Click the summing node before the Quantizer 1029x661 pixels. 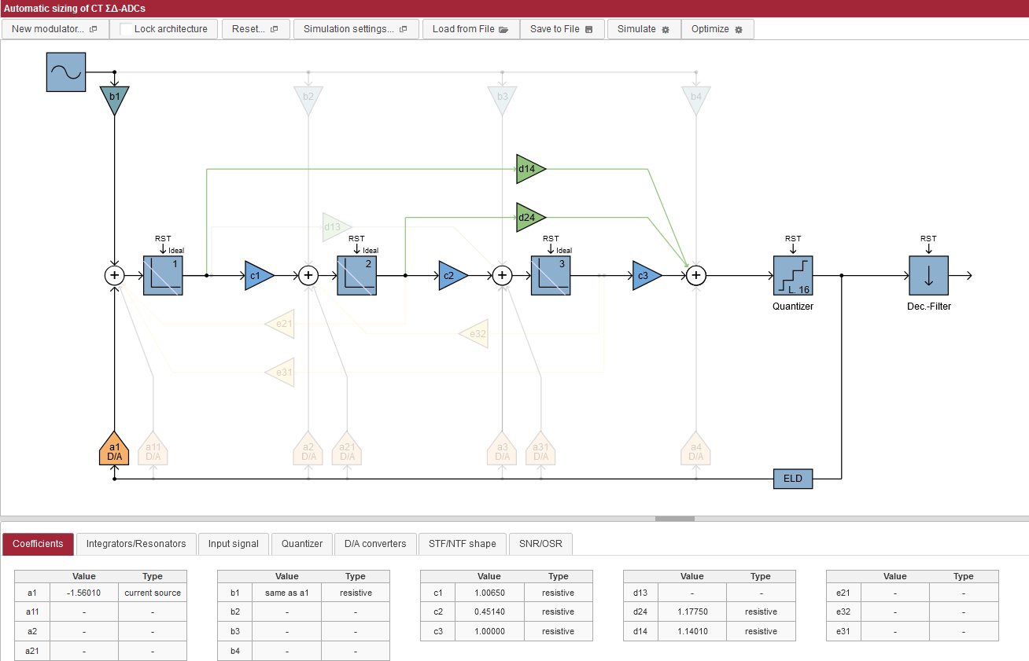tap(696, 275)
